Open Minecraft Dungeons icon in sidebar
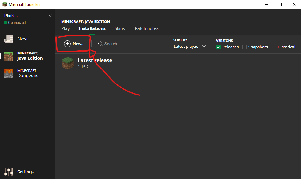The width and height of the screenshot is (301, 179). (9, 73)
